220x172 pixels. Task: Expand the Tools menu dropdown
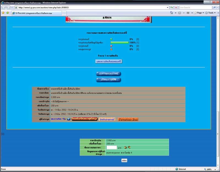pyautogui.click(x=211, y=13)
